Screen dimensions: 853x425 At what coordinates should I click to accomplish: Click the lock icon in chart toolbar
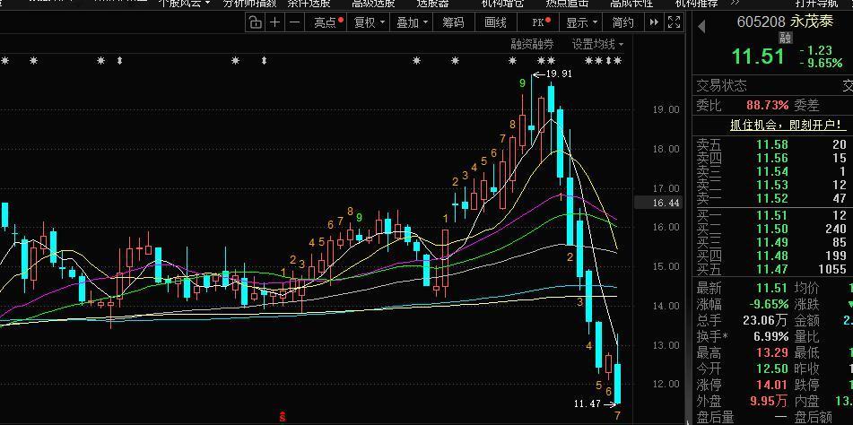coord(255,22)
